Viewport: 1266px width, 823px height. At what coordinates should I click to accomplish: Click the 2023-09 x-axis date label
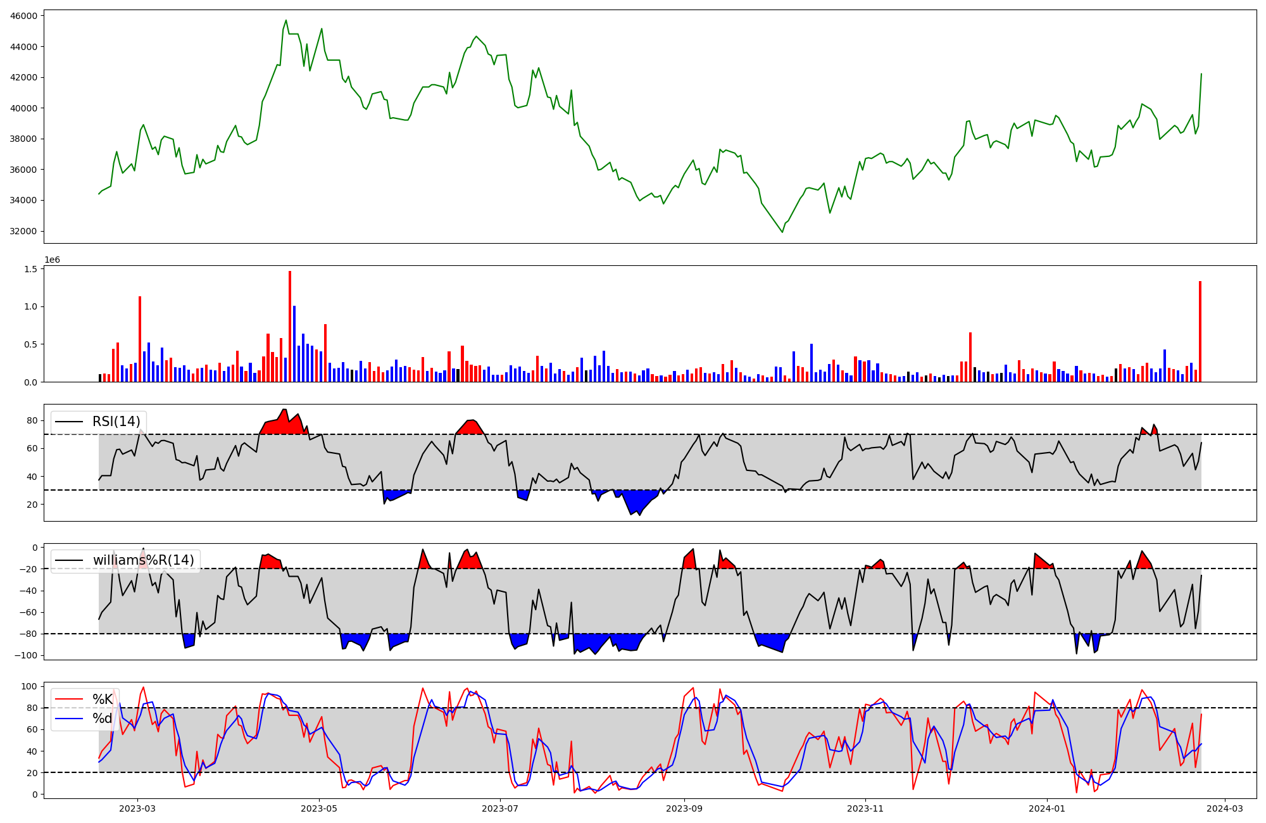point(684,808)
